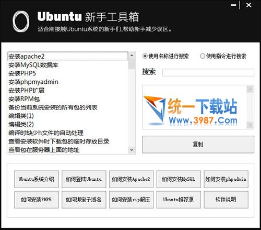The height and width of the screenshot is (230, 261).
Task: Minimize the toolbox window
Action: [x=233, y=5]
